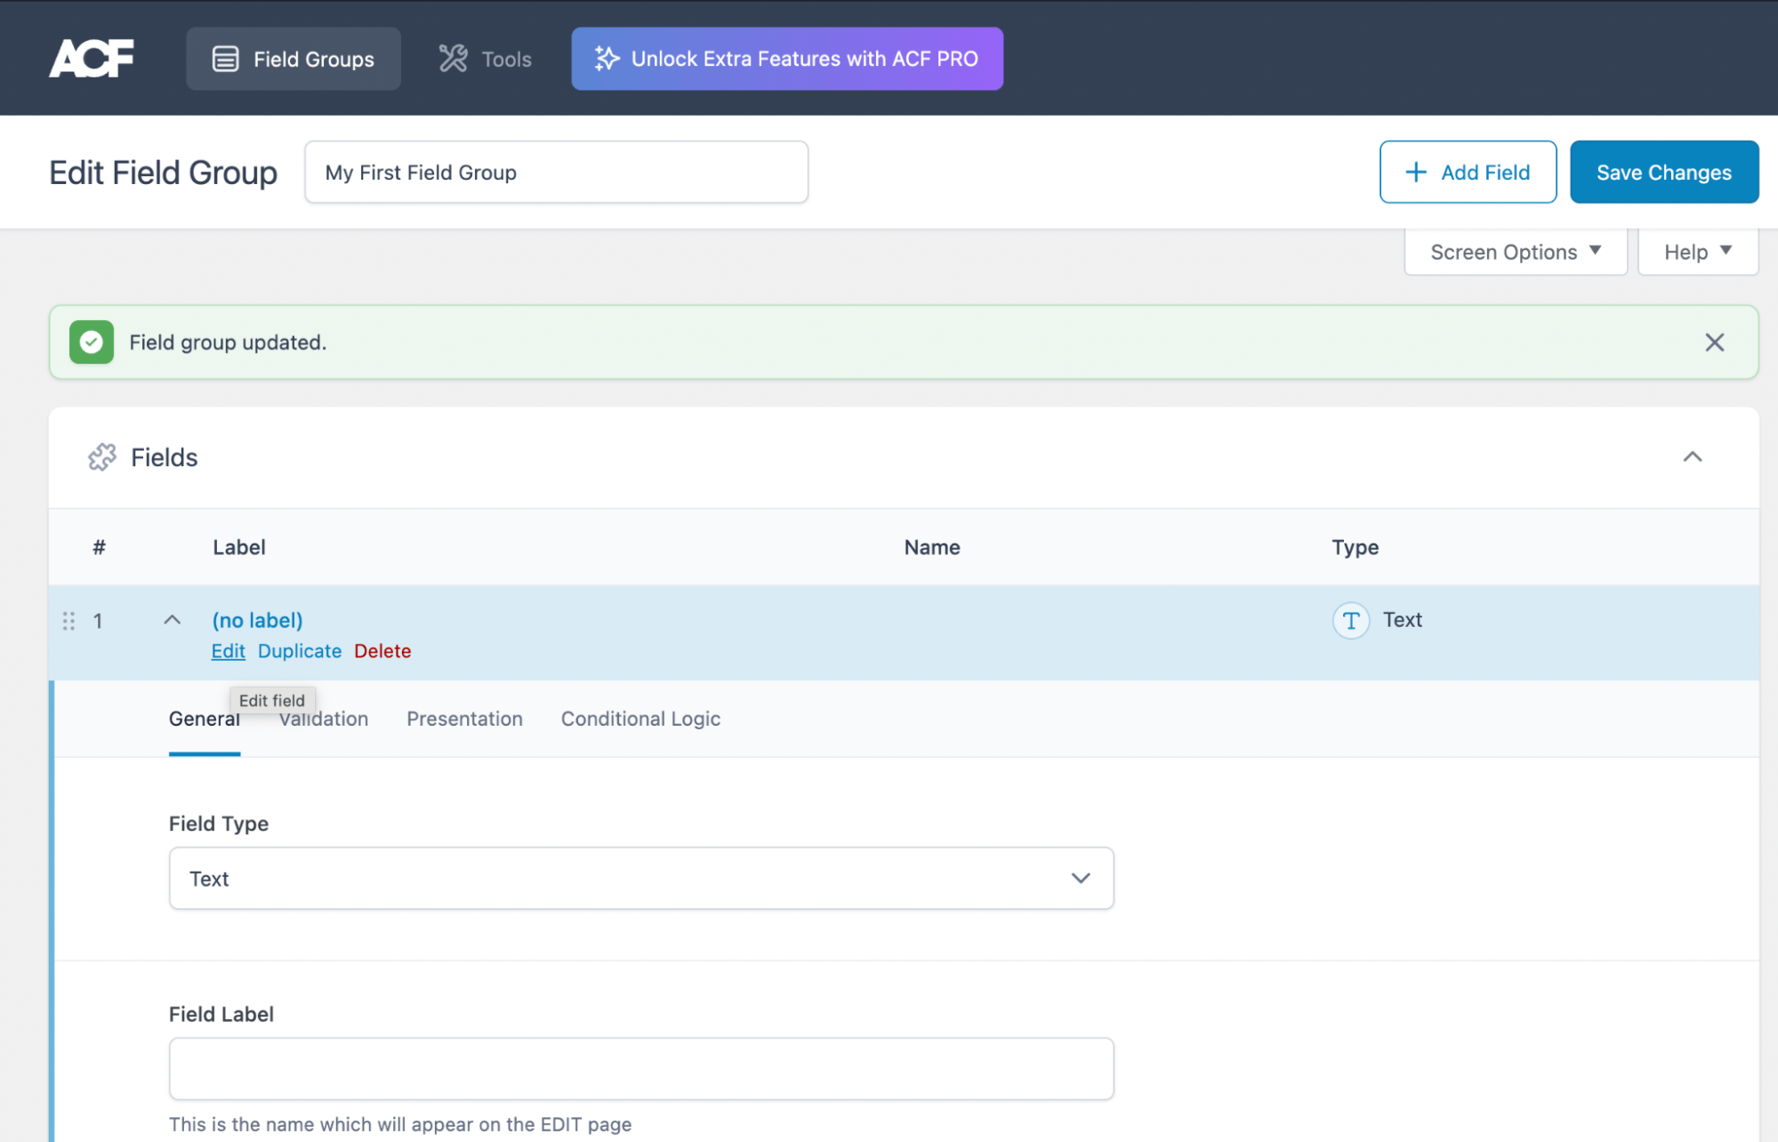Click the Duplicate link for field
1778x1142 pixels.
point(301,651)
